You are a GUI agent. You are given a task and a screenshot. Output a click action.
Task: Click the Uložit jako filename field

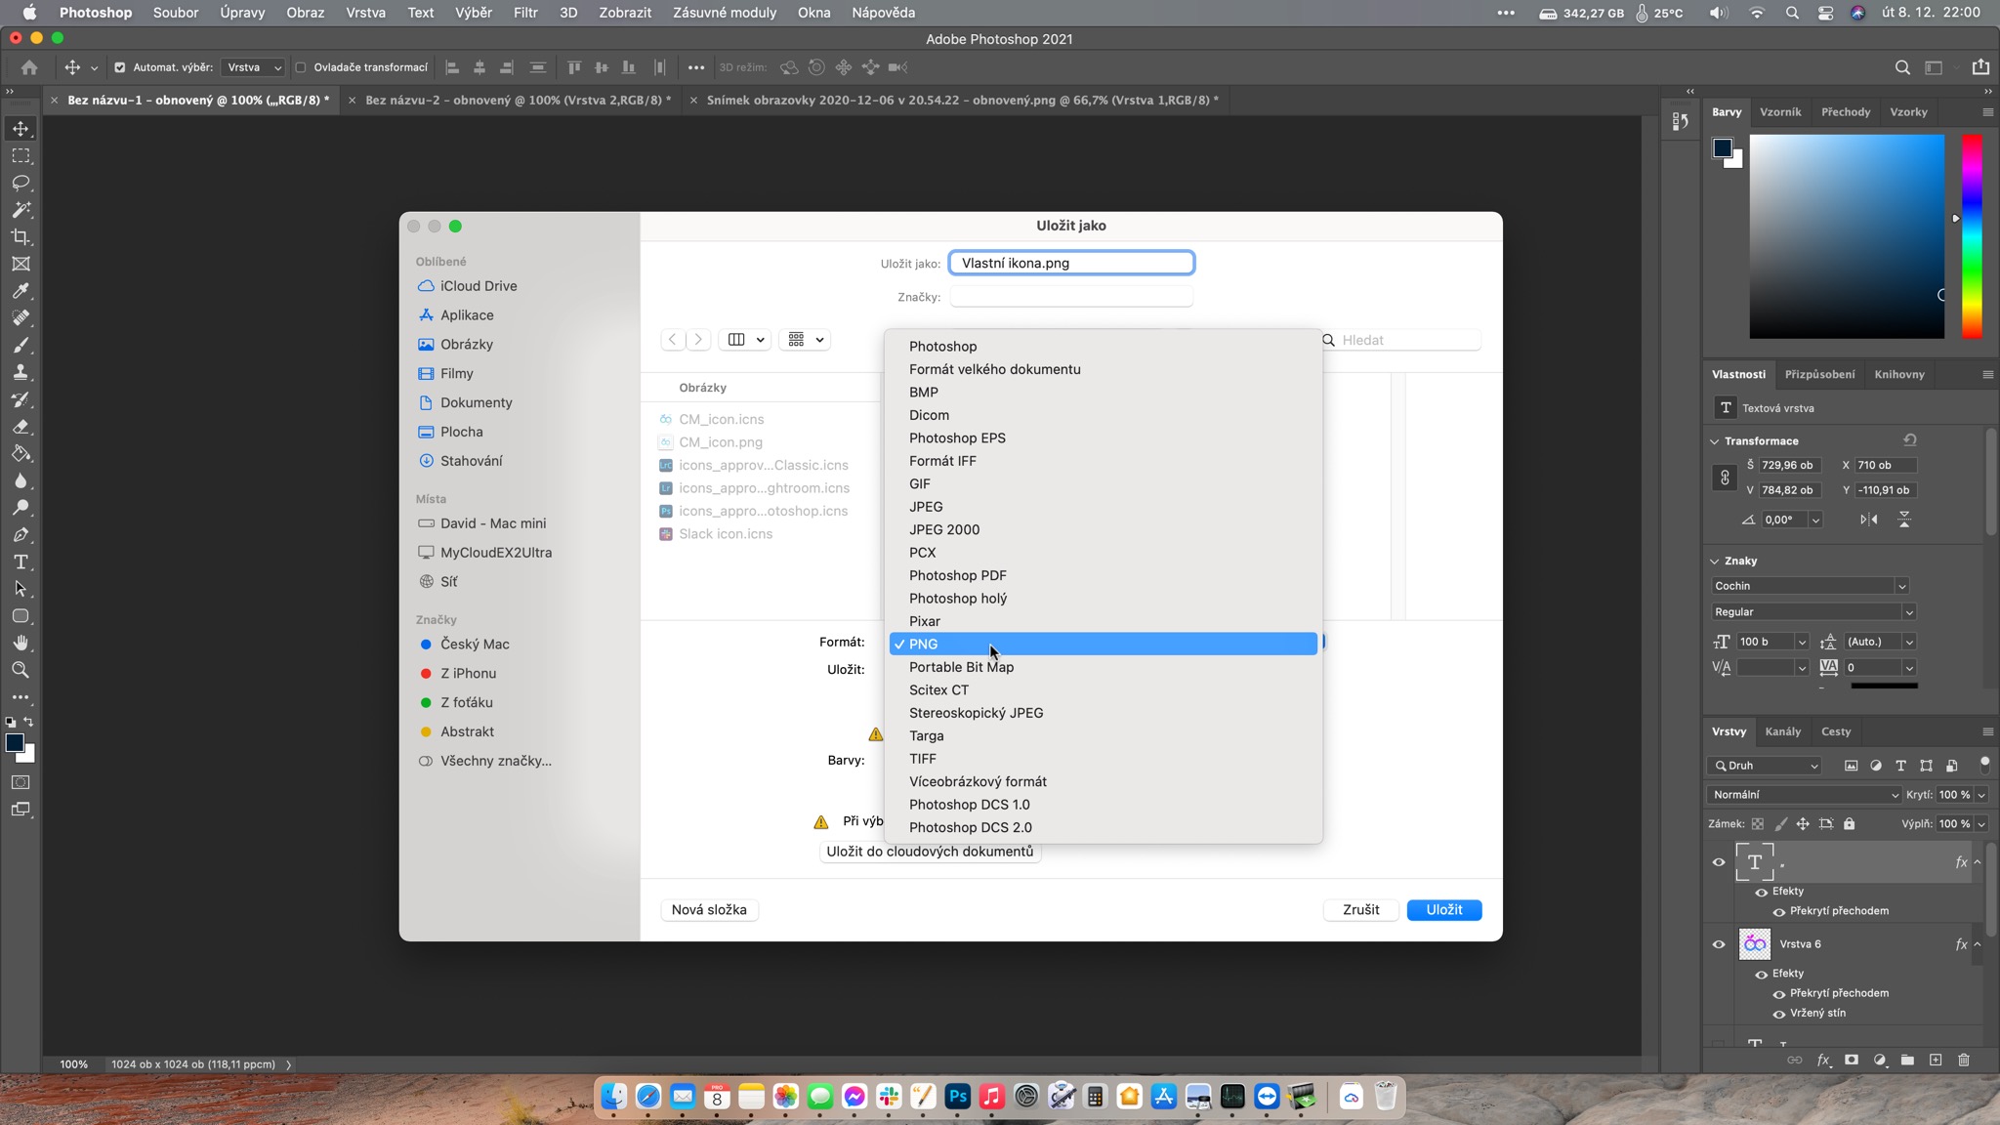(1070, 263)
